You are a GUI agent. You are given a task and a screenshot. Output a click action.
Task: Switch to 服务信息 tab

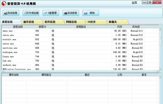coord(32,22)
